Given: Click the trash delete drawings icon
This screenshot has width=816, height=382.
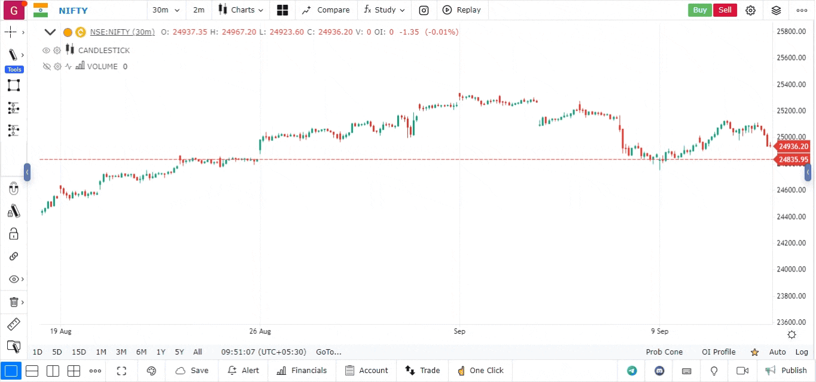Looking at the screenshot, I should [x=13, y=302].
